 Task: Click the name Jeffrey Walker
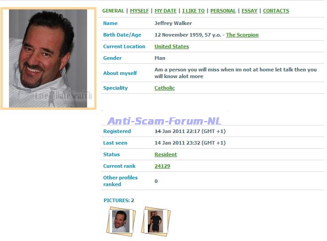coord(173,23)
